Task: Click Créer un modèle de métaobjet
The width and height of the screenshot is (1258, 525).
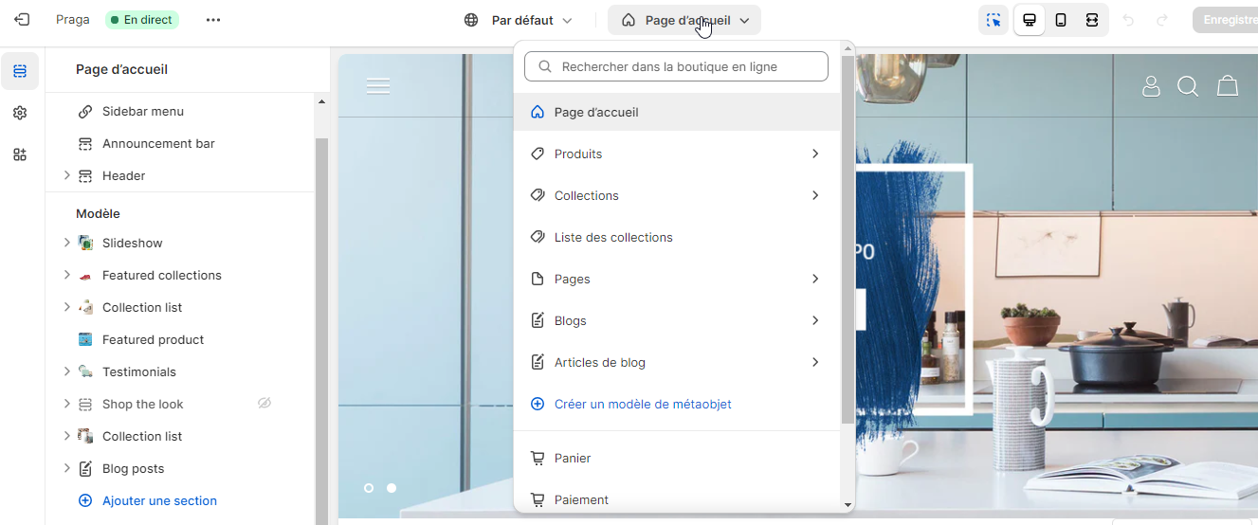Action: 643,404
